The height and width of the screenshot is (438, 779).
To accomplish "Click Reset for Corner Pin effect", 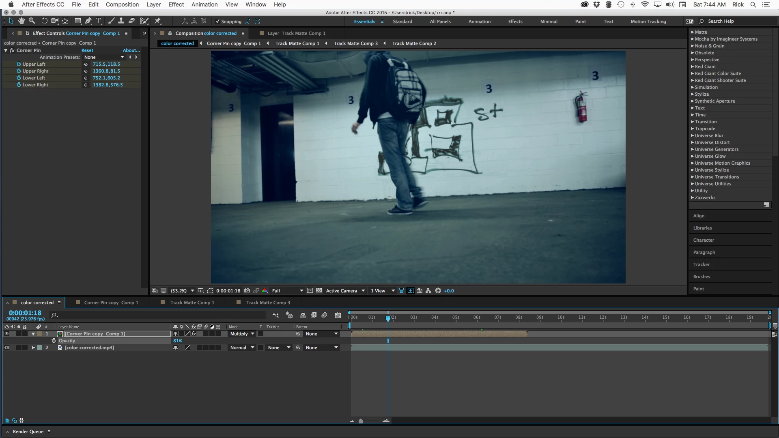I will pos(87,50).
